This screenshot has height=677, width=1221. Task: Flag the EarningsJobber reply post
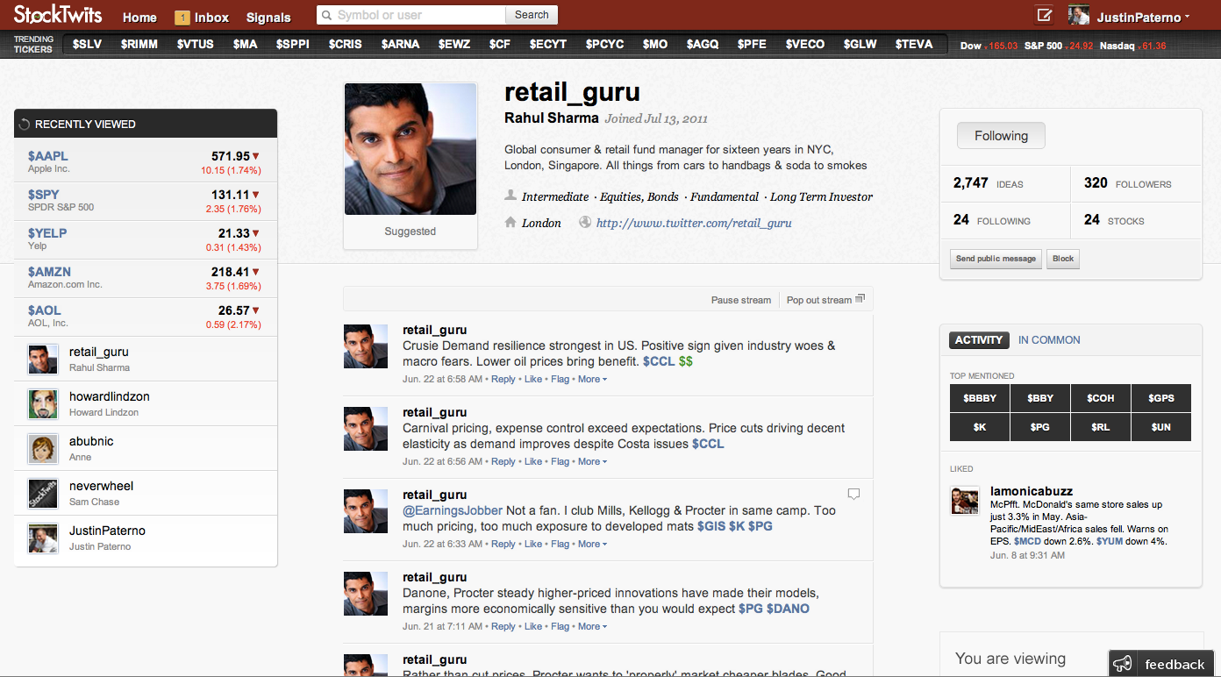pyautogui.click(x=561, y=544)
